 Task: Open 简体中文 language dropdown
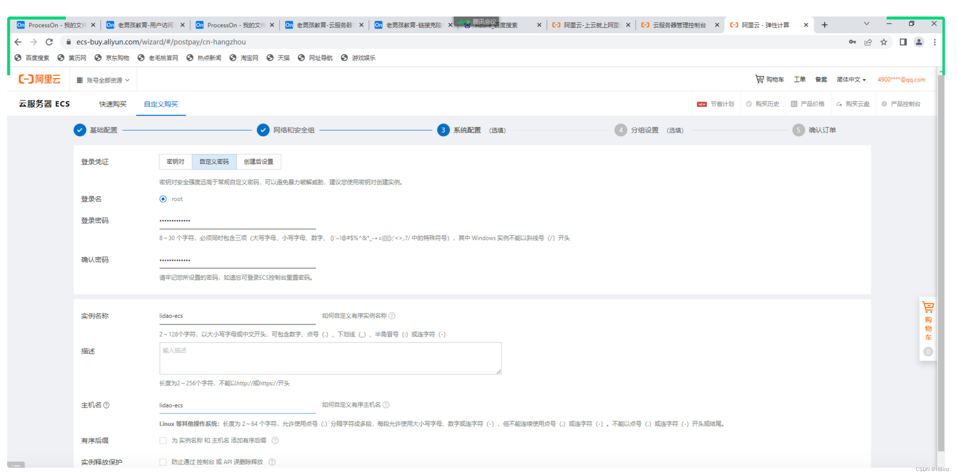[851, 80]
